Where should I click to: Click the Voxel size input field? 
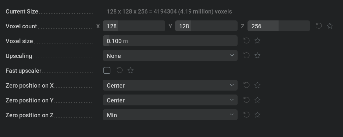tap(170, 41)
